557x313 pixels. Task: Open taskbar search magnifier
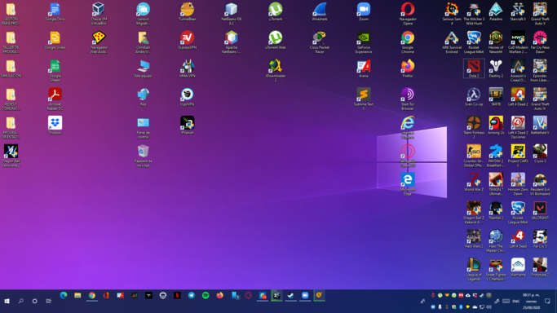click(20, 301)
